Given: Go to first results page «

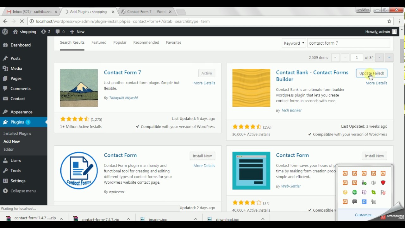Looking at the screenshot, I should [335, 58].
